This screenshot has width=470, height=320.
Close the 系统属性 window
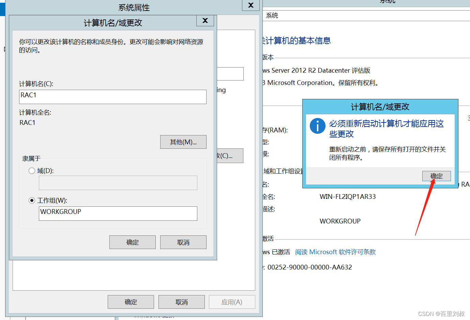tap(251, 5)
